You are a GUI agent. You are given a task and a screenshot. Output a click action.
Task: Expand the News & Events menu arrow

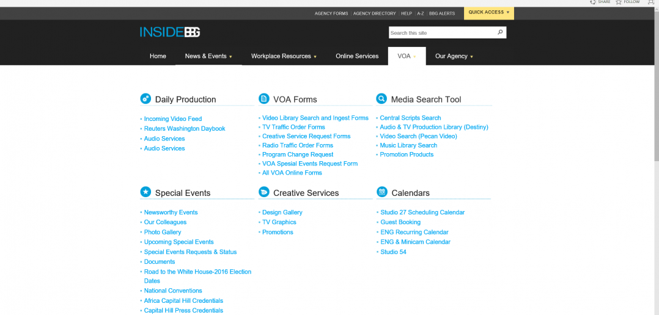(x=230, y=57)
